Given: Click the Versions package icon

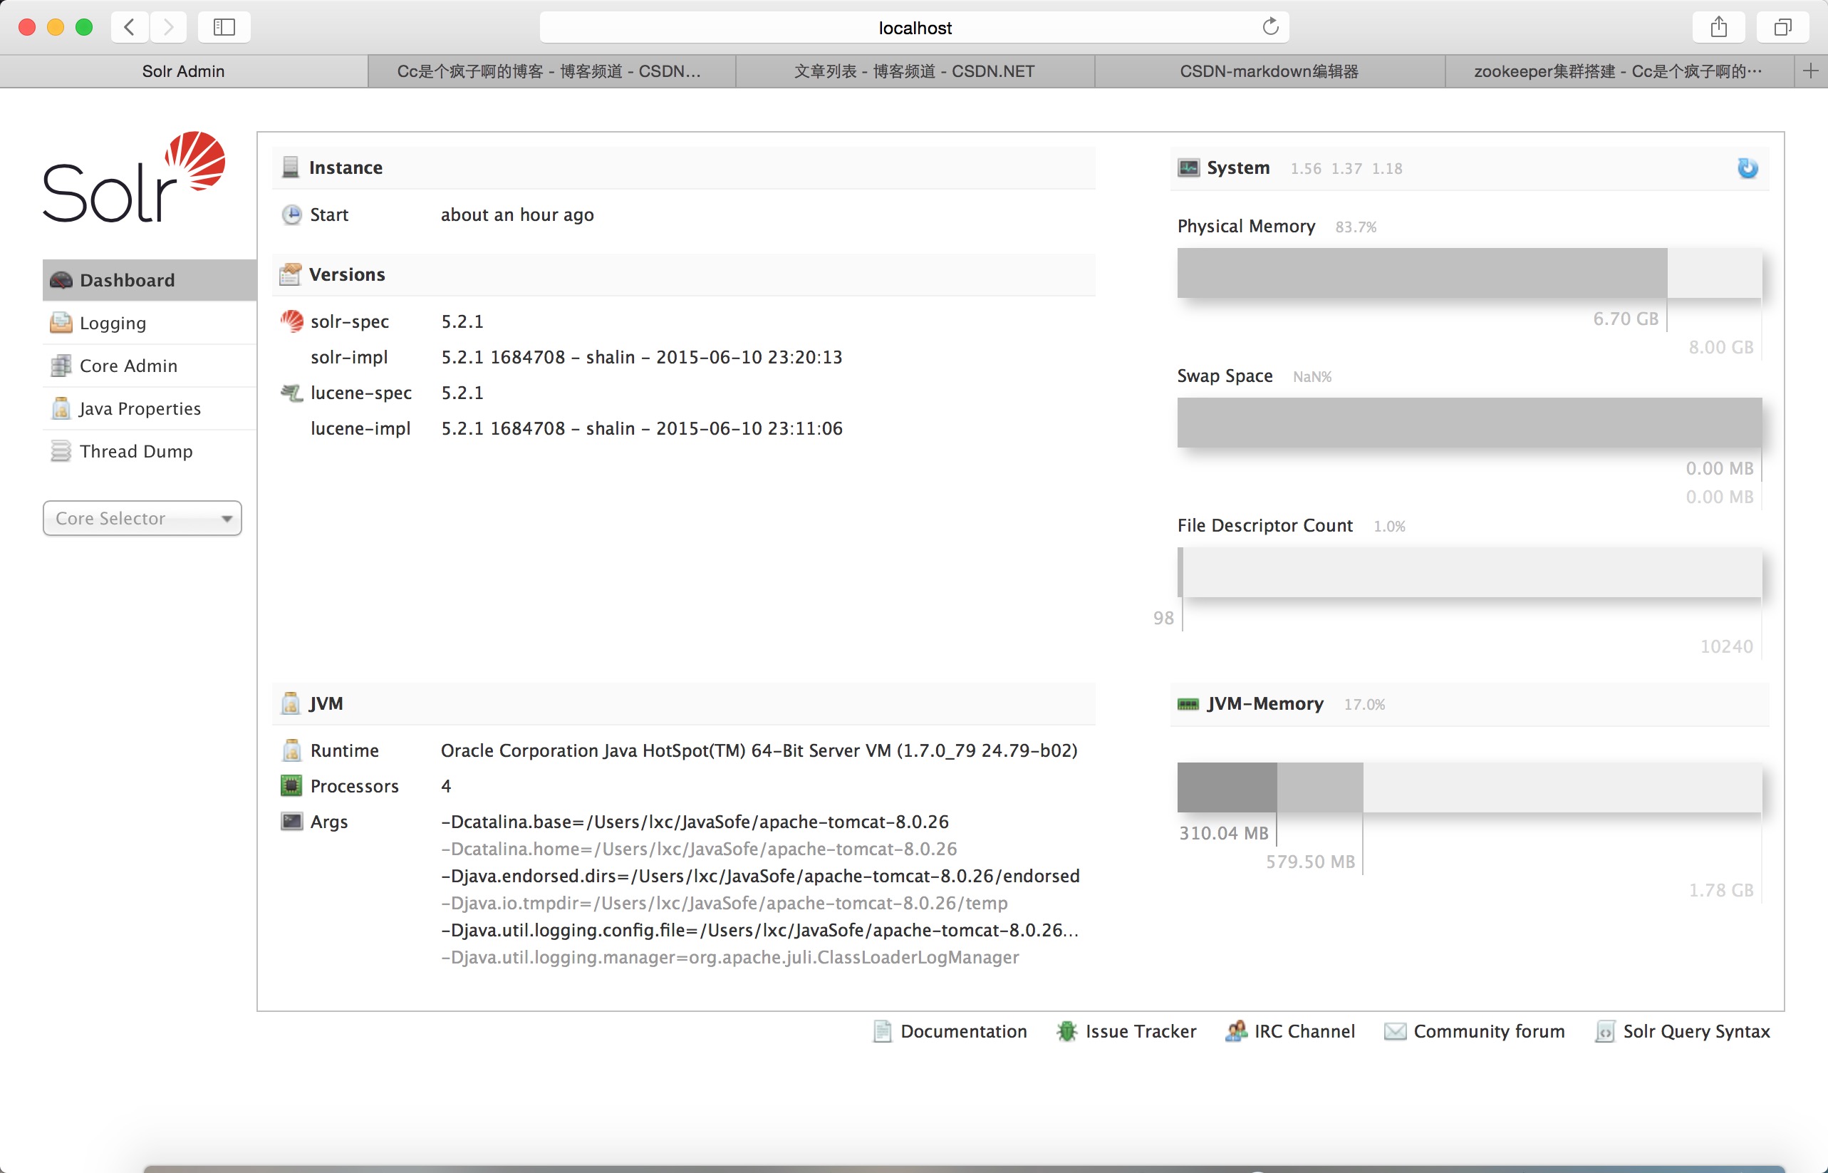Looking at the screenshot, I should (x=290, y=274).
